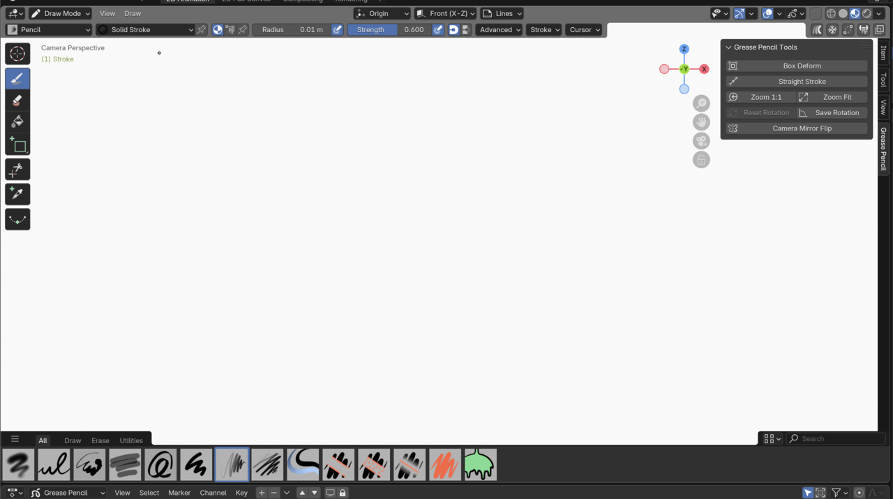The width and height of the screenshot is (893, 499).
Task: Open the Solid Stroke material dropdown
Action: 145,30
